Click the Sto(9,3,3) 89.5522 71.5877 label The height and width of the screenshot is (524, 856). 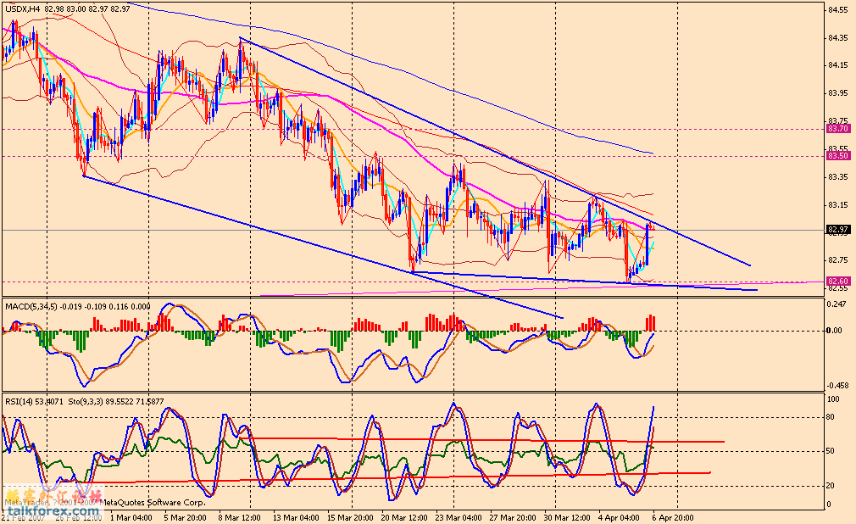click(116, 402)
